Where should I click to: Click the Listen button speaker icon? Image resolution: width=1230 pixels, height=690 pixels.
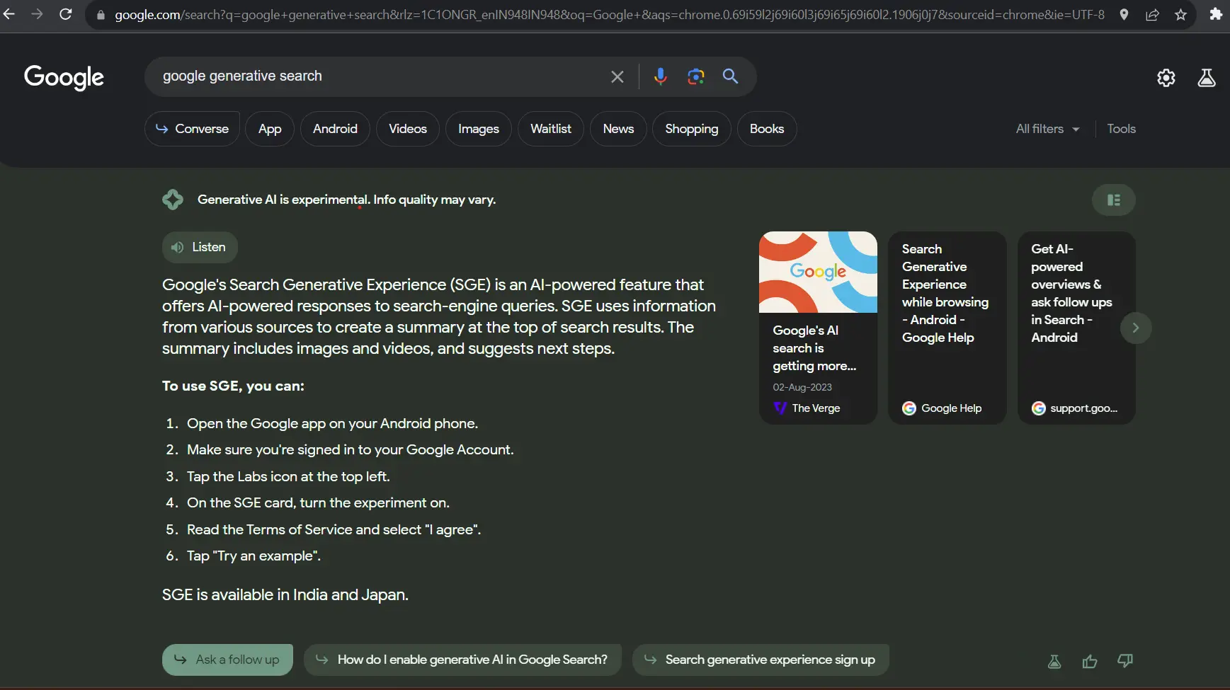coord(176,247)
